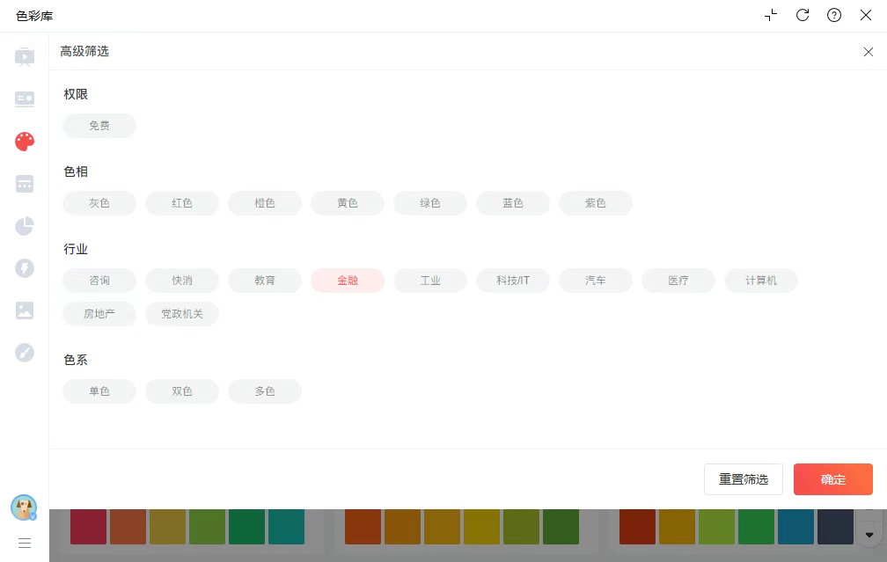This screenshot has width=887, height=562.
Task: Confirm filters with the 确定 button
Action: click(833, 479)
